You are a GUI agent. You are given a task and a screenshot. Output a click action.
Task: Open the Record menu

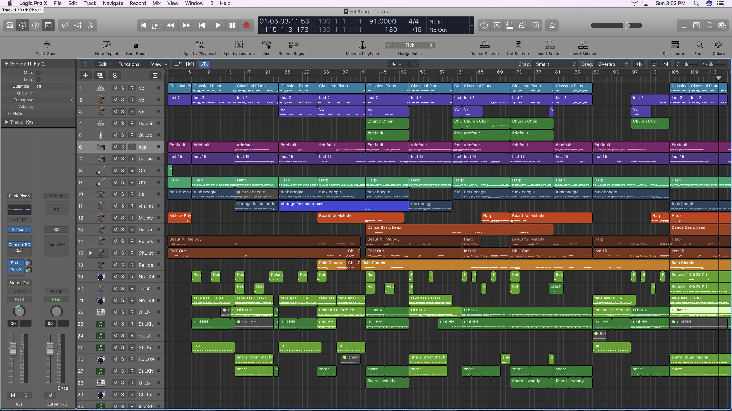[x=138, y=3]
